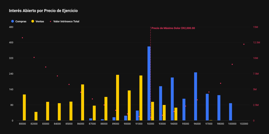Image resolution: width=269 pixels, height=134 pixels.
Task: Click the yellow bar at strike 80000
Action: click(x=24, y=107)
